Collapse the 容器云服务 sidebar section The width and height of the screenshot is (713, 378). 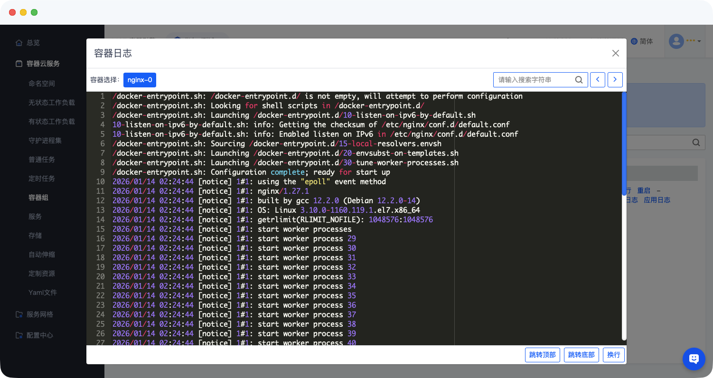(x=43, y=64)
